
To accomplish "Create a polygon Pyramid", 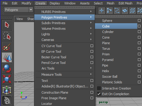I will (116, 60).
